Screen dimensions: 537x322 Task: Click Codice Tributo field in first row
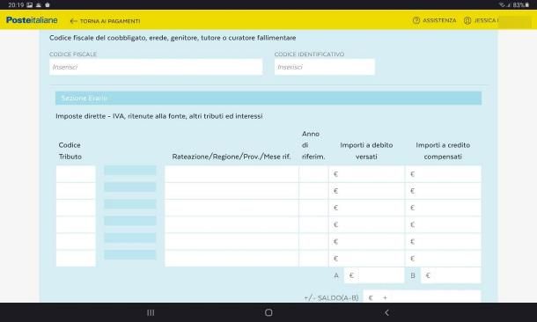click(x=76, y=174)
